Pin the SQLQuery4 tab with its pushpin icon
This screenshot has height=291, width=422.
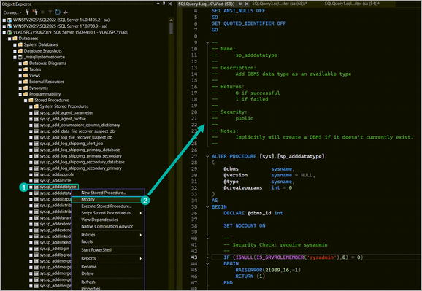[240, 4]
